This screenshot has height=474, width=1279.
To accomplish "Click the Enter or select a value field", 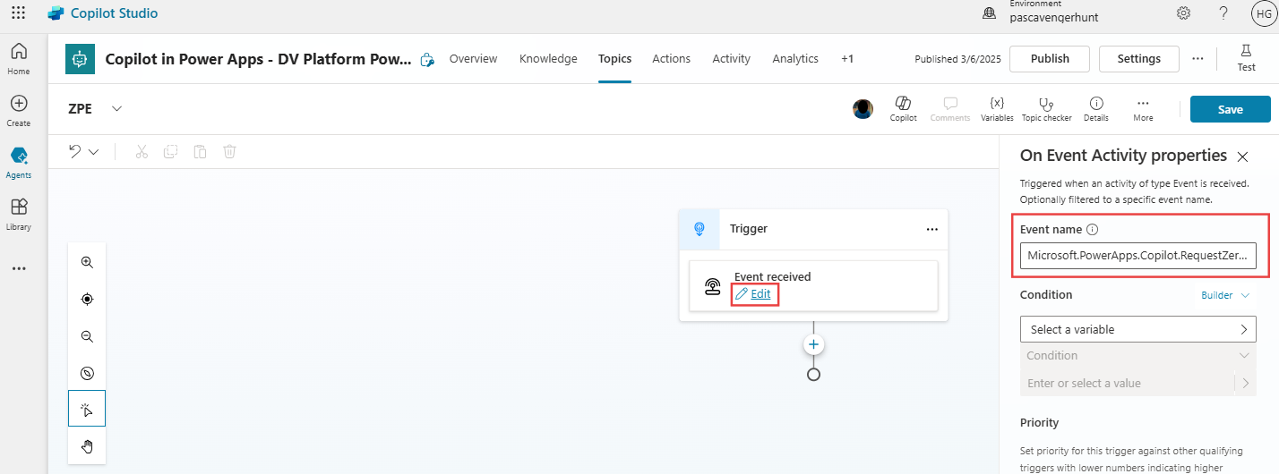I will 1127,383.
